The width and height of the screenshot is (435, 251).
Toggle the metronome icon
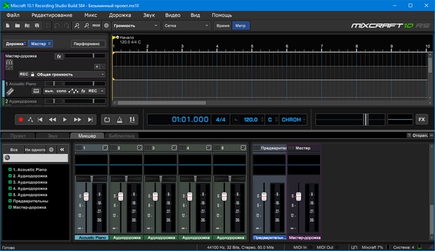(120, 120)
